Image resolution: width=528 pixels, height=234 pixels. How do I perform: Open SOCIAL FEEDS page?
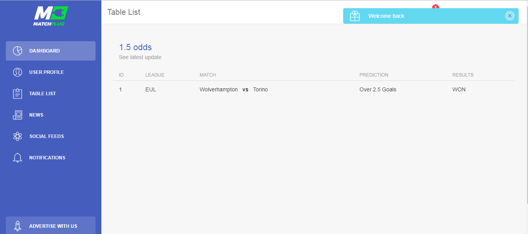point(51,136)
